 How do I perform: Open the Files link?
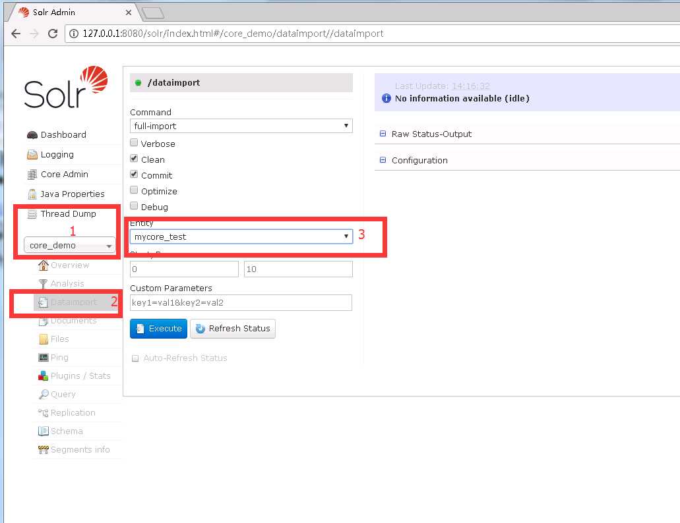point(59,339)
